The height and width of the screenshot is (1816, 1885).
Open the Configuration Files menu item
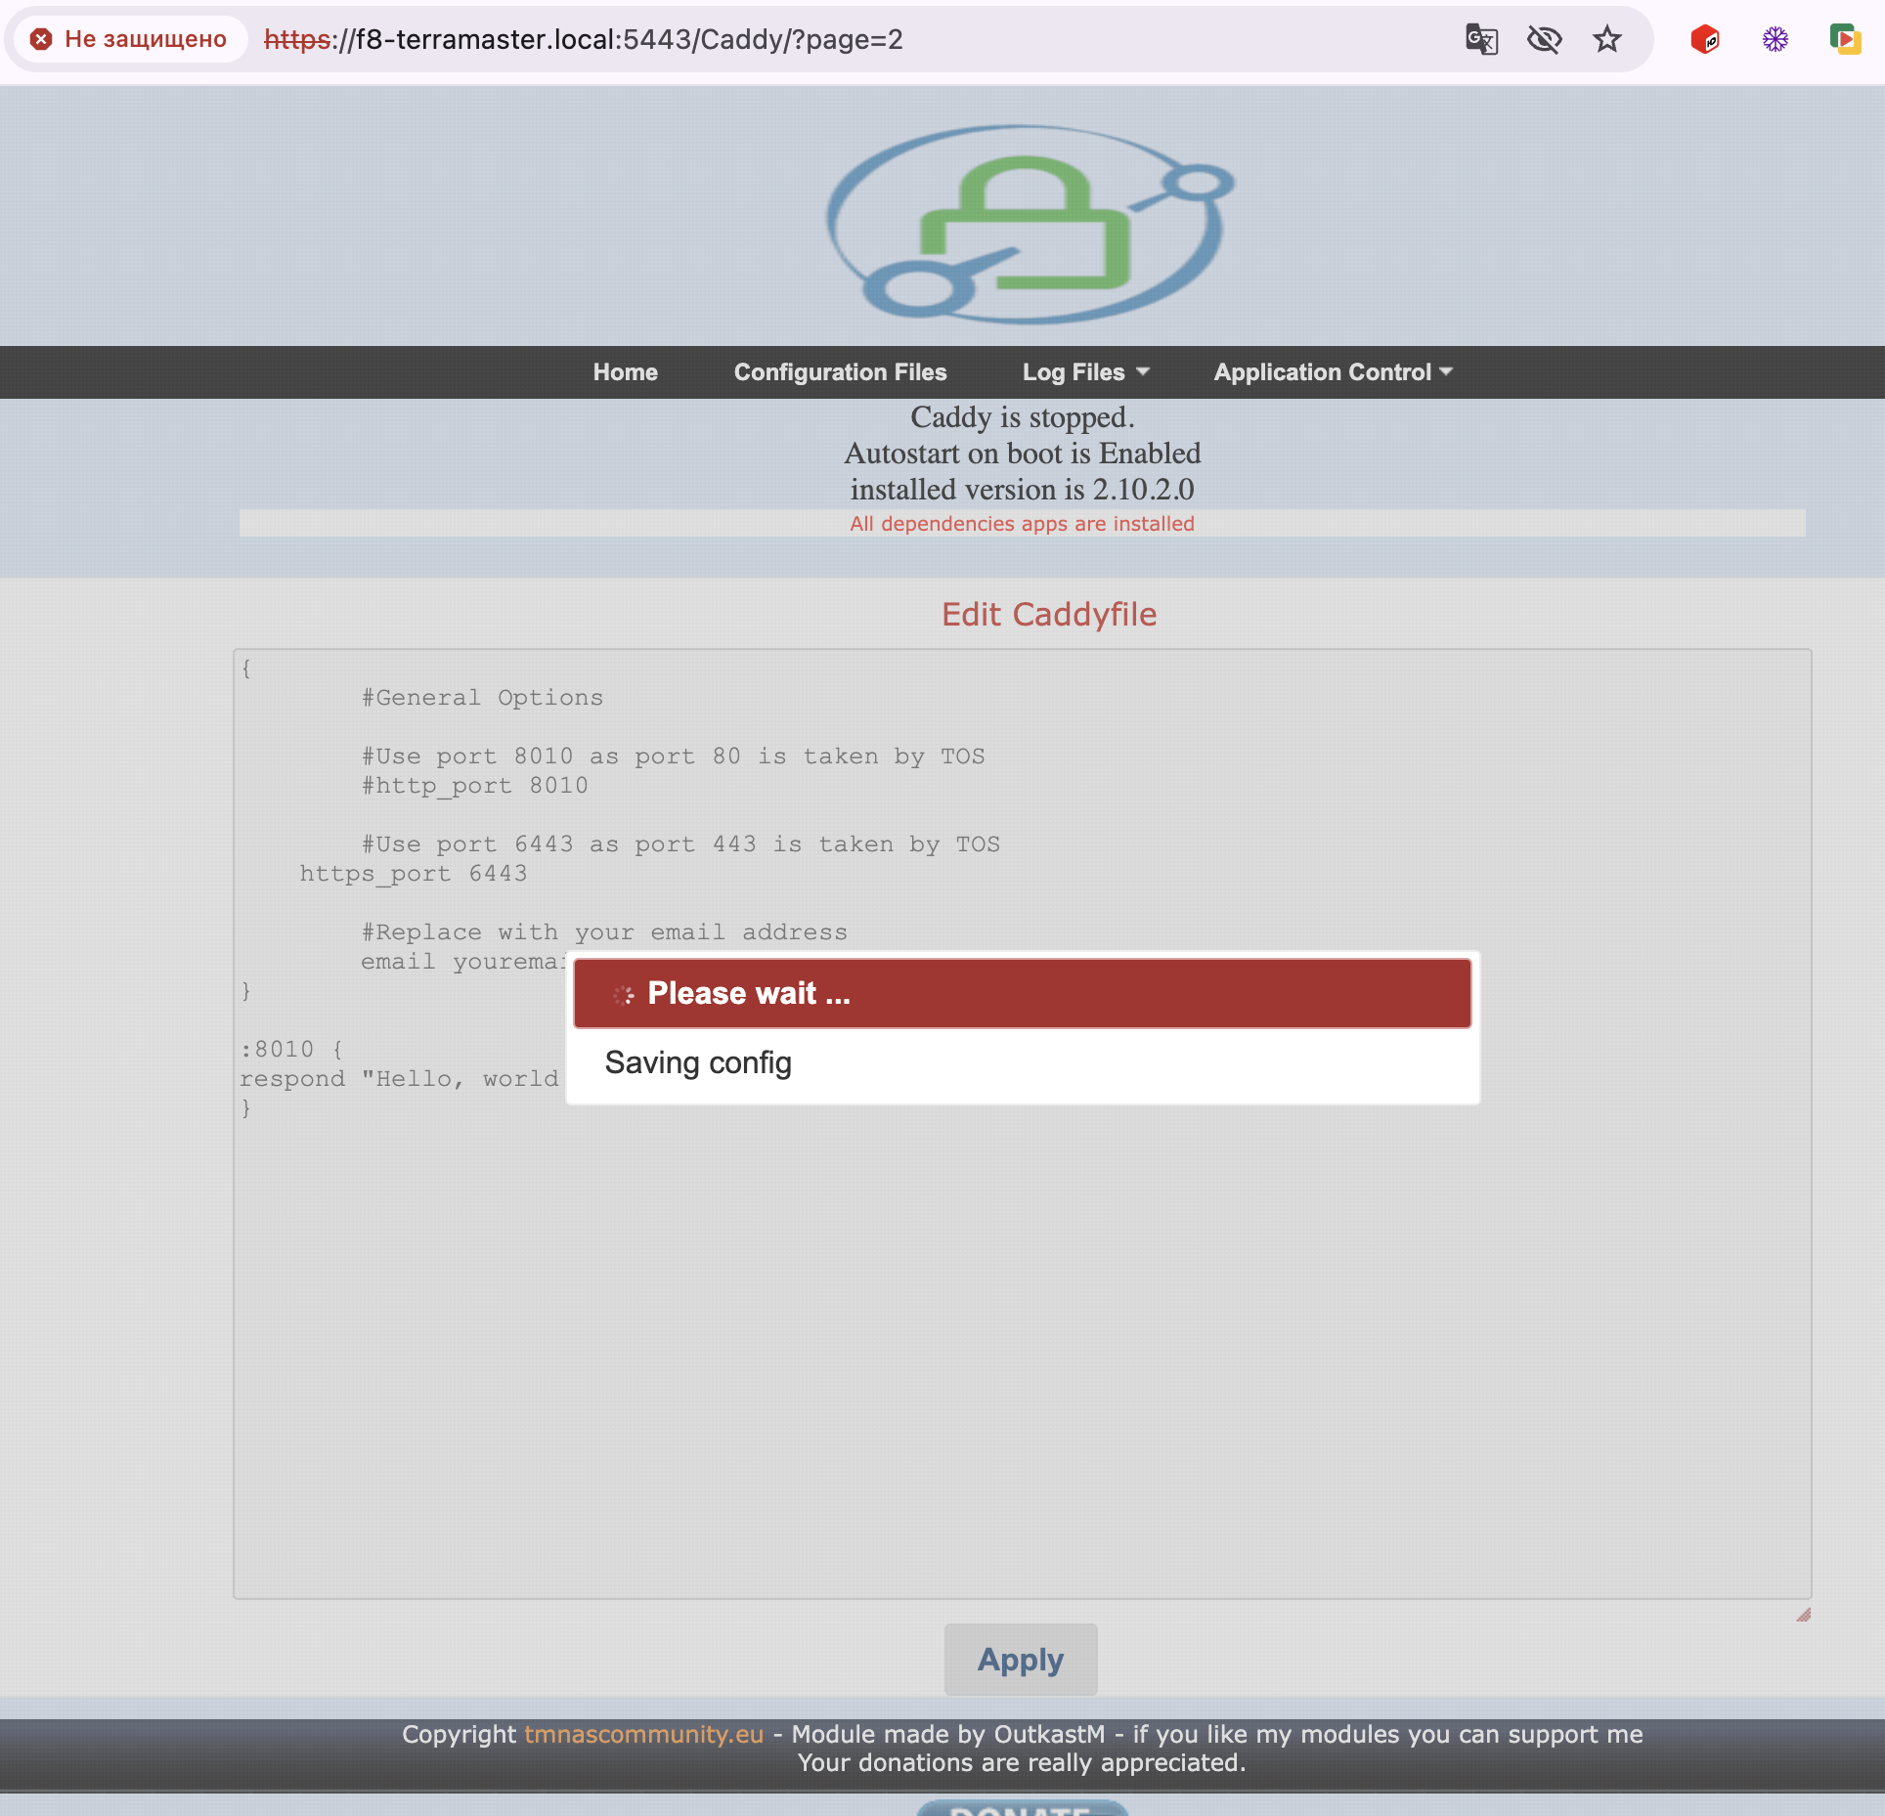click(x=840, y=372)
